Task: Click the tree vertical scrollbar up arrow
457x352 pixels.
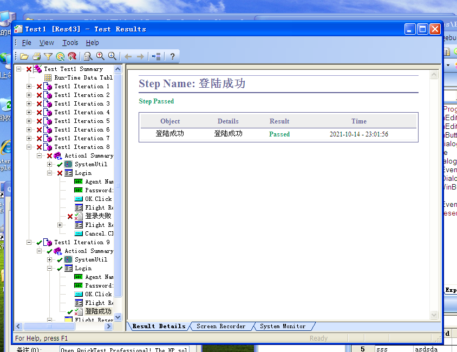Action: 117,69
